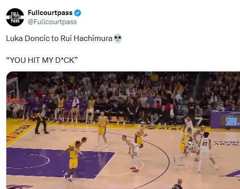
Task: Click the skull emoji in the tweet
Action: (117, 38)
